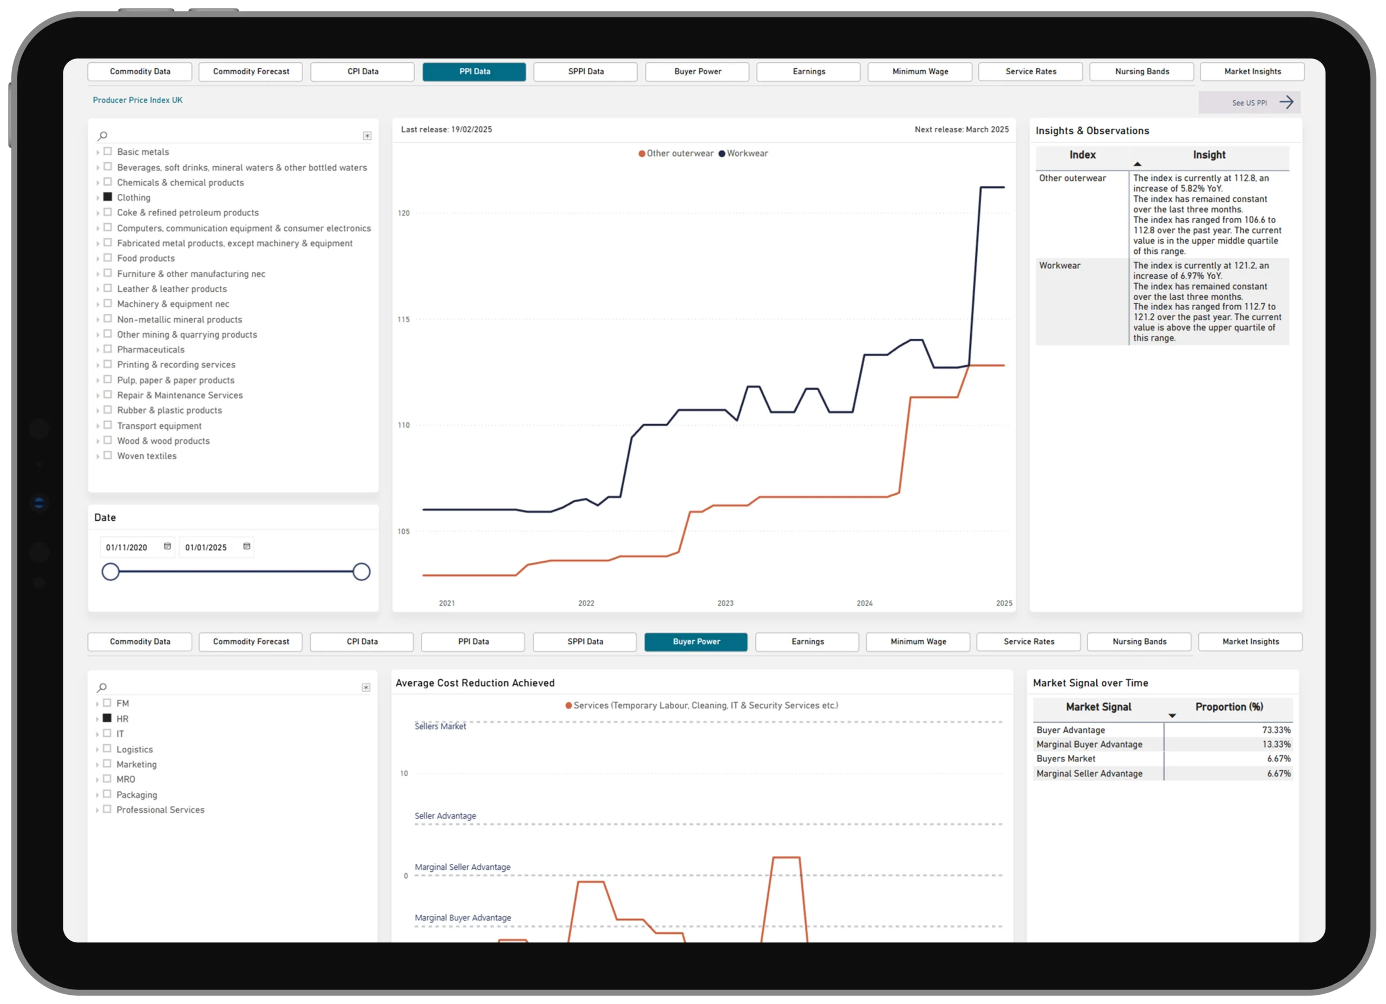Click the Repair & Maintenance Services item
This screenshot has width=1386, height=1004.
click(x=180, y=395)
